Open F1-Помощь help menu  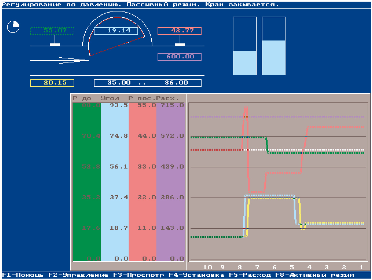(23, 275)
